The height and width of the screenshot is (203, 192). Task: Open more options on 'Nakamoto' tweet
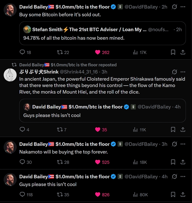[x=183, y=144]
